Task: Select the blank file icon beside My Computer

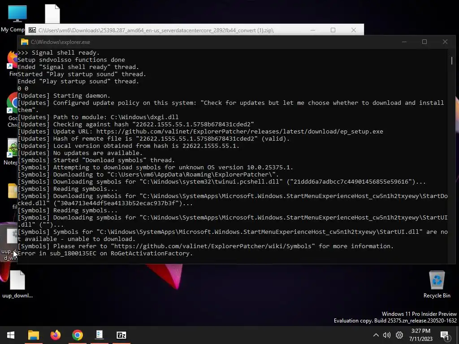Action: click(x=52, y=13)
